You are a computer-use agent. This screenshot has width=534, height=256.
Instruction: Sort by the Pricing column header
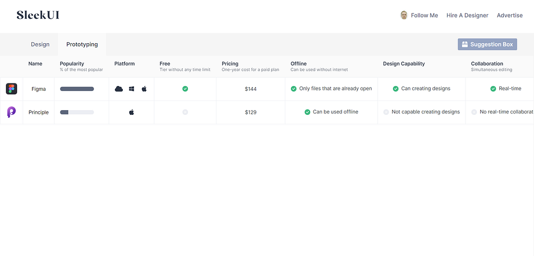point(230,64)
